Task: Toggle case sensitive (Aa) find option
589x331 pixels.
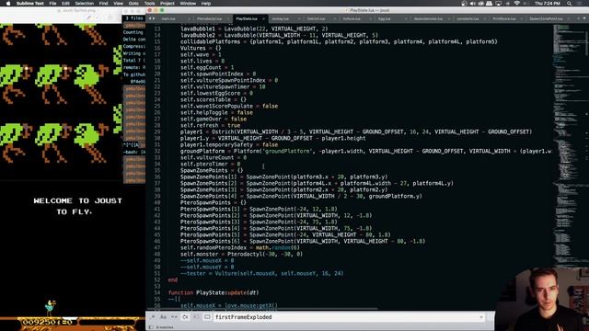Action: click(164, 317)
